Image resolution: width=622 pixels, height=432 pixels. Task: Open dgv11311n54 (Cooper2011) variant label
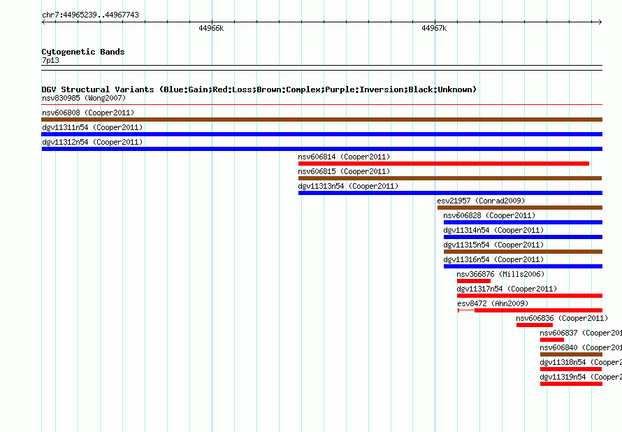tap(92, 127)
